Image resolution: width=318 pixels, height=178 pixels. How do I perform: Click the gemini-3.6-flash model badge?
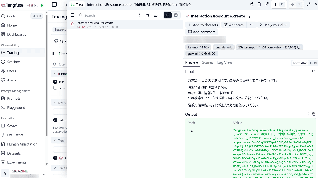(x=201, y=54)
